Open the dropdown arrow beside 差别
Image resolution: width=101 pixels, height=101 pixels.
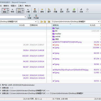pyautogui.click(x=8, y=10)
